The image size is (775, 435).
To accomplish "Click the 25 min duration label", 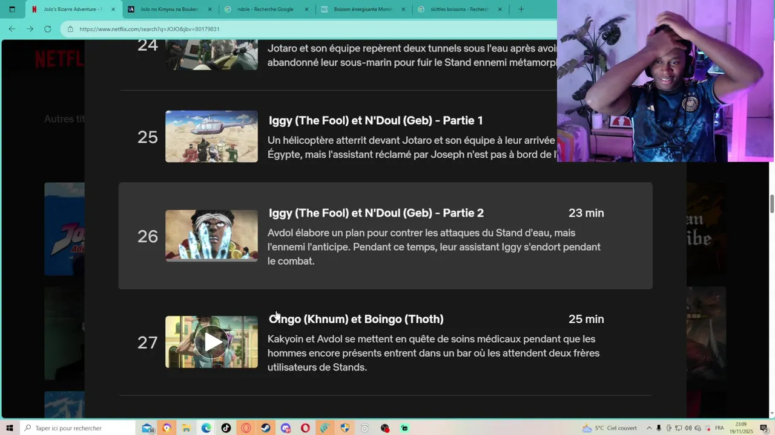I will point(586,319).
